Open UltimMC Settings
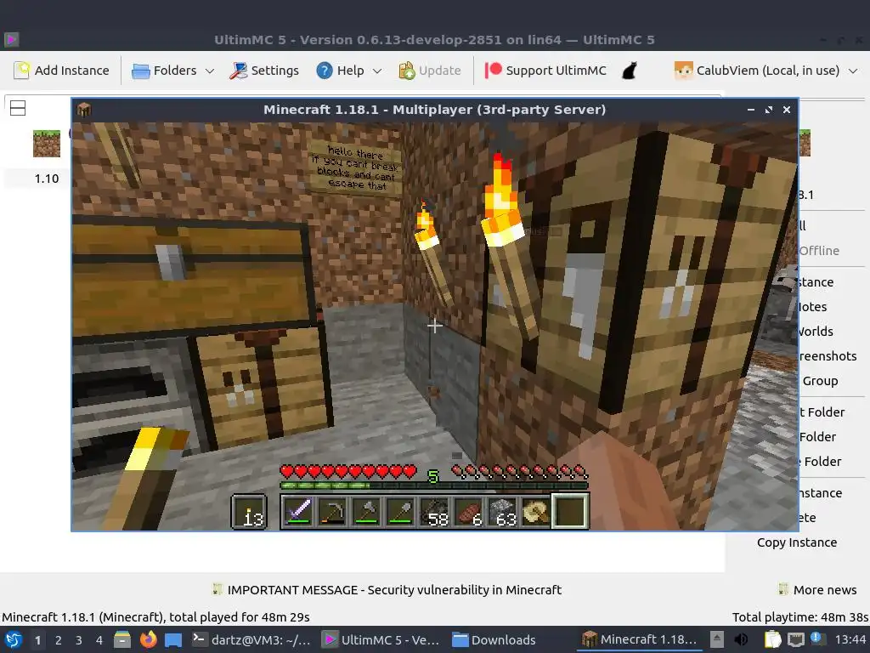 click(264, 71)
